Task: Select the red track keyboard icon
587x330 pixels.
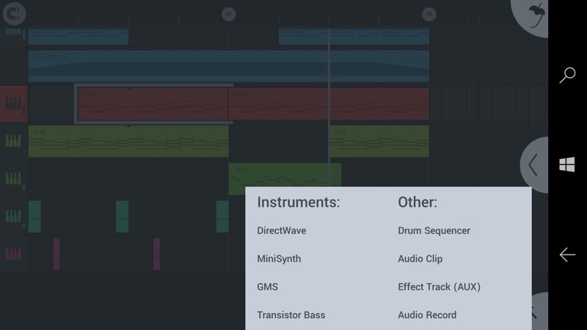Action: (x=13, y=103)
